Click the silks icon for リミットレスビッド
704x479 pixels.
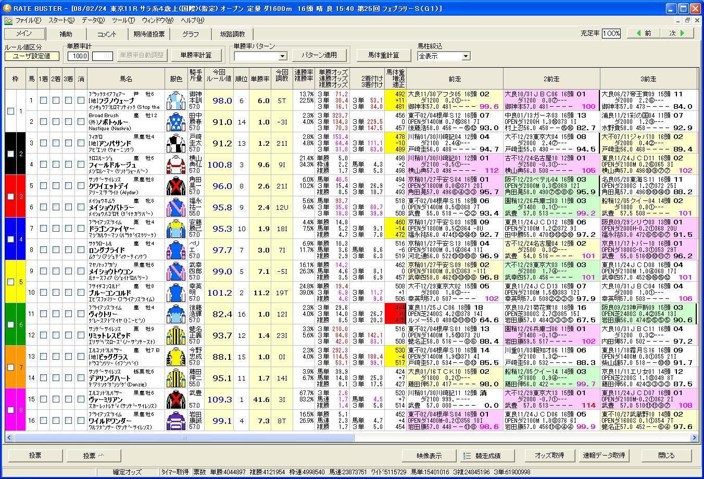click(175, 335)
